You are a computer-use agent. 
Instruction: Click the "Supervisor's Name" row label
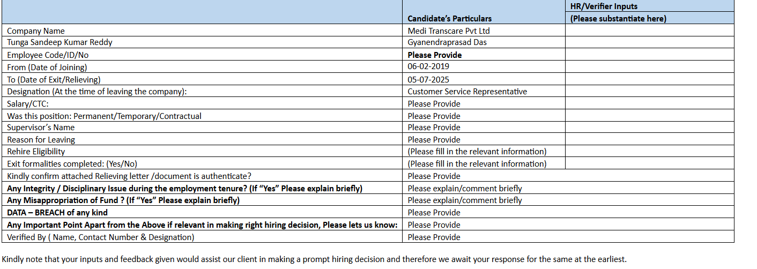[x=41, y=128]
